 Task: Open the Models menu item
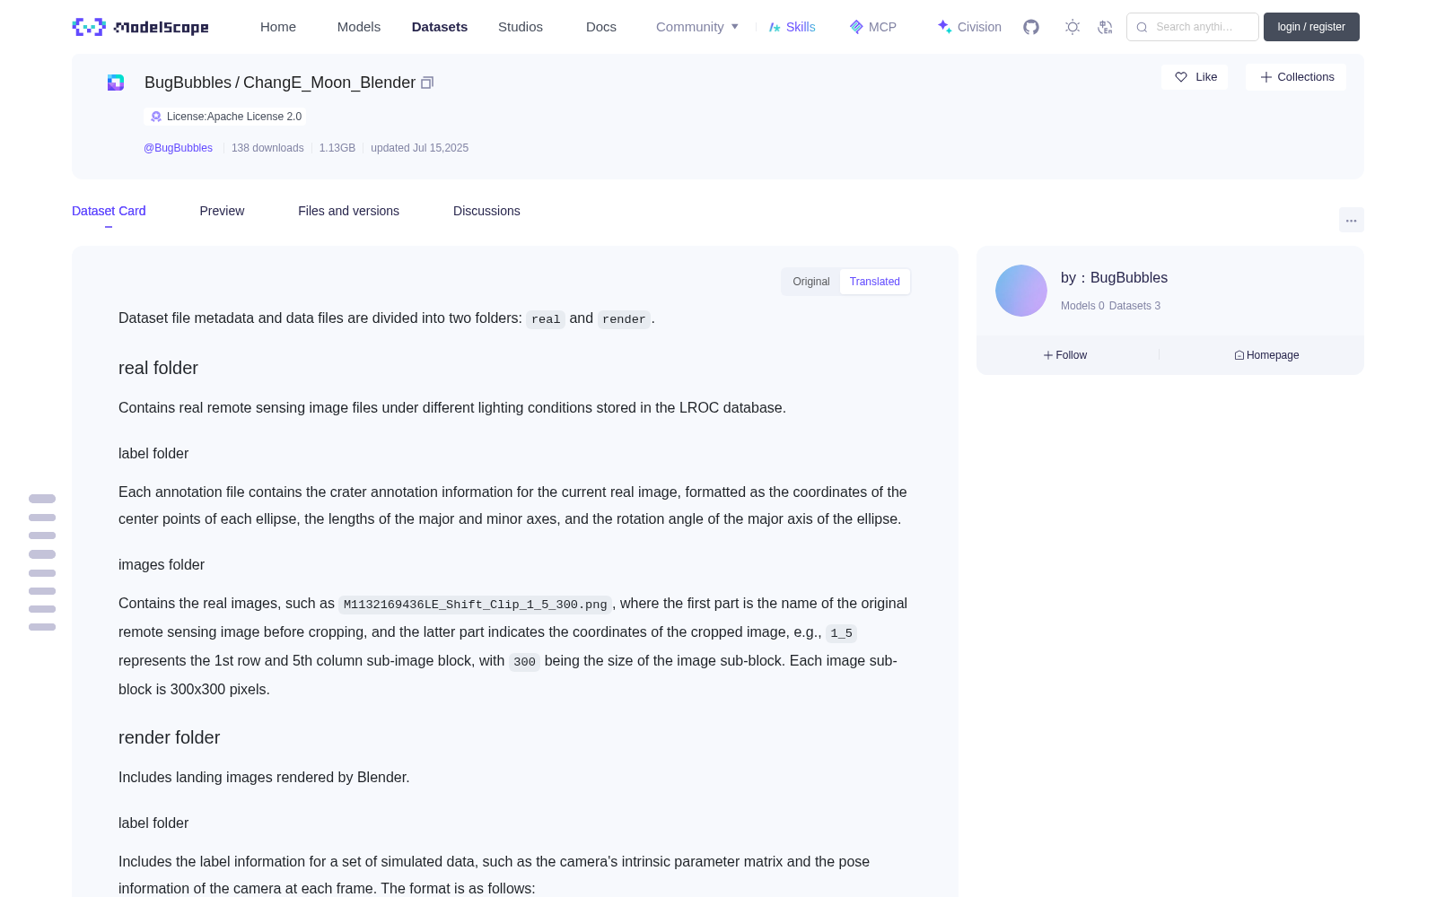(359, 27)
